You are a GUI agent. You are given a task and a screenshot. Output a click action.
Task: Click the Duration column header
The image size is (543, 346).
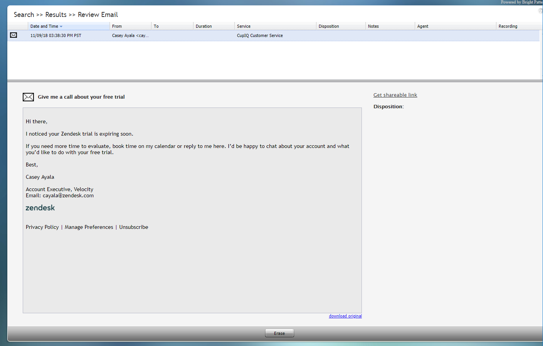point(214,26)
